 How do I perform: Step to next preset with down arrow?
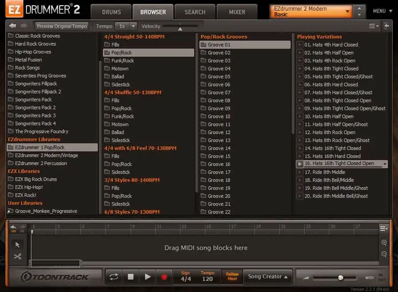359,15
